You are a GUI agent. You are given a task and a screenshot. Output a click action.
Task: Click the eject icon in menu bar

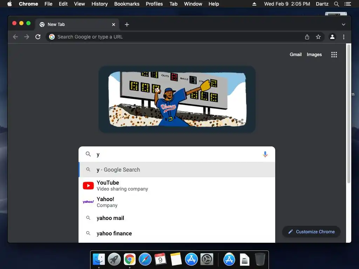click(x=254, y=4)
